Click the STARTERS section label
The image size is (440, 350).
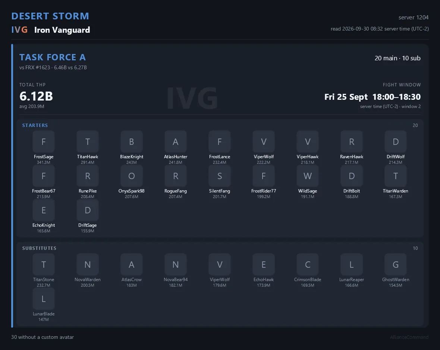35,125
